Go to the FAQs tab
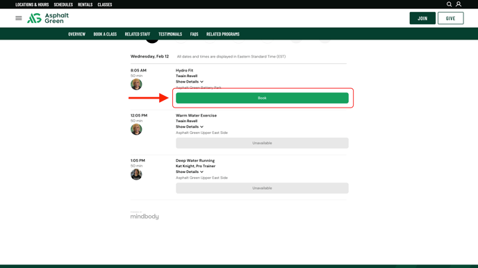Image resolution: width=478 pixels, height=268 pixels. 195,34
